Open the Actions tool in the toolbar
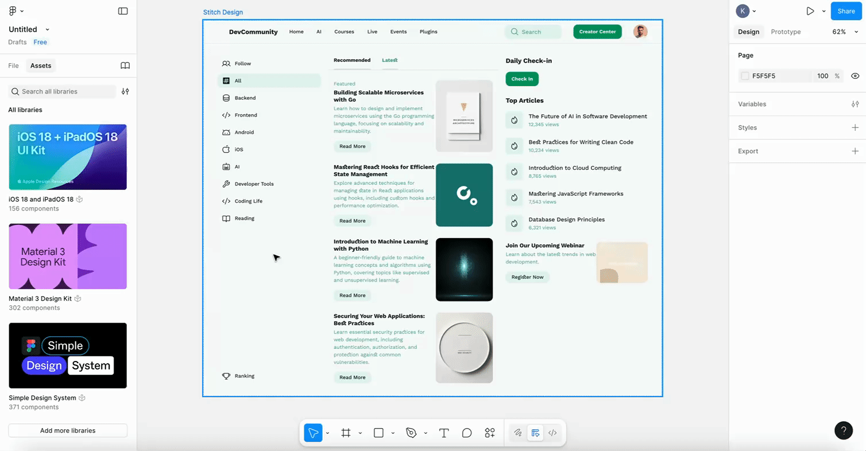This screenshot has height=451, width=866. click(x=490, y=433)
